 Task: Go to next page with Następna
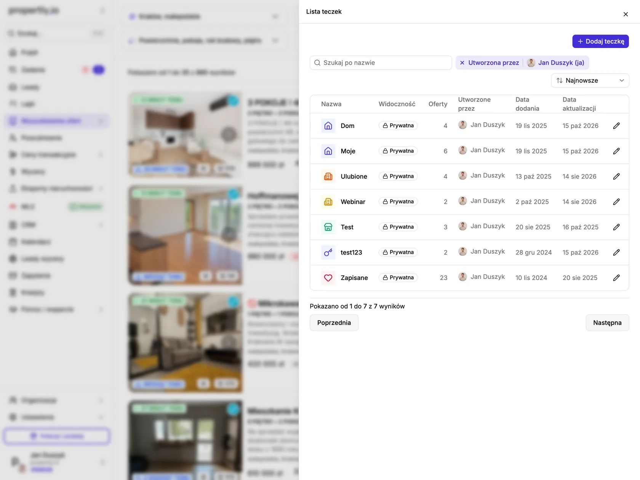(607, 323)
